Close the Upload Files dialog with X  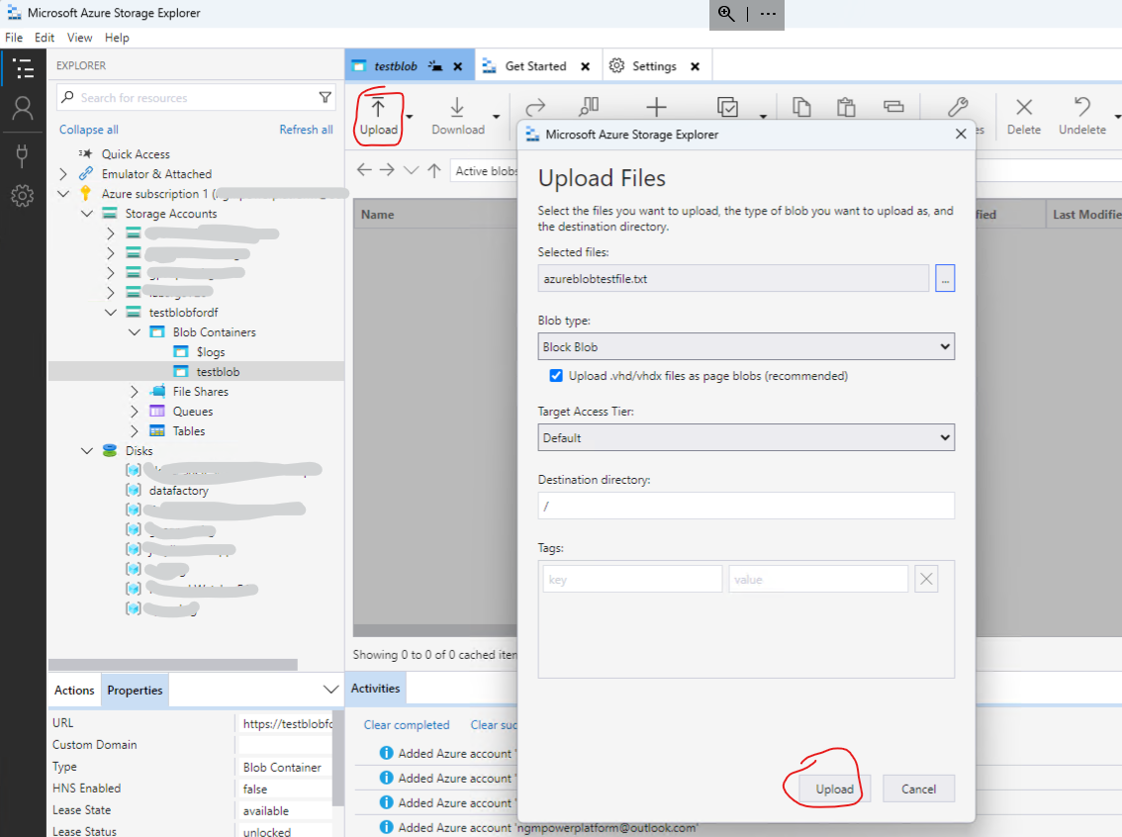pyautogui.click(x=961, y=134)
